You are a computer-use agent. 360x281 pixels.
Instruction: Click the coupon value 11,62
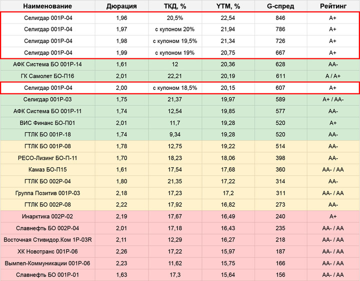click(x=175, y=264)
